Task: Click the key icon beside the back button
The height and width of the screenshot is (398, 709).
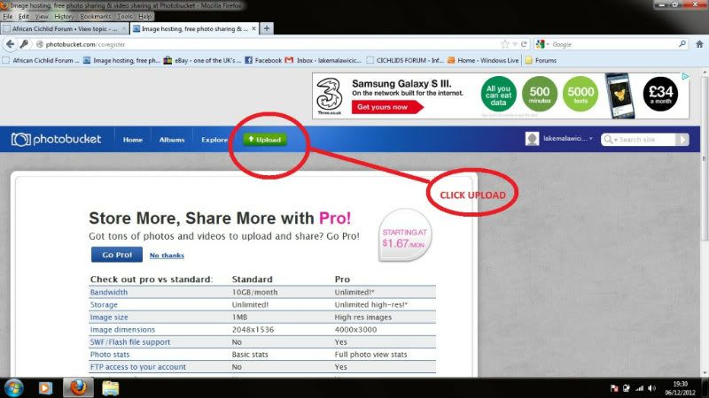Action: 24,44
